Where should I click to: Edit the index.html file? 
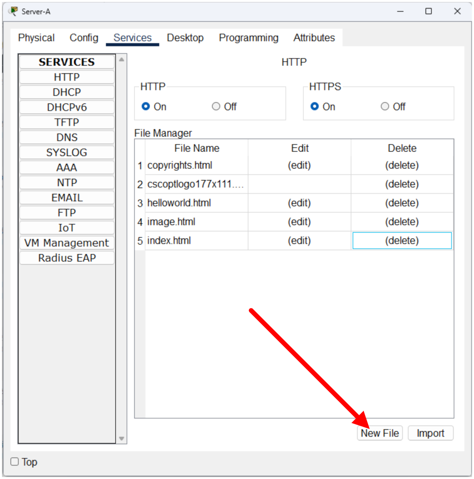299,241
